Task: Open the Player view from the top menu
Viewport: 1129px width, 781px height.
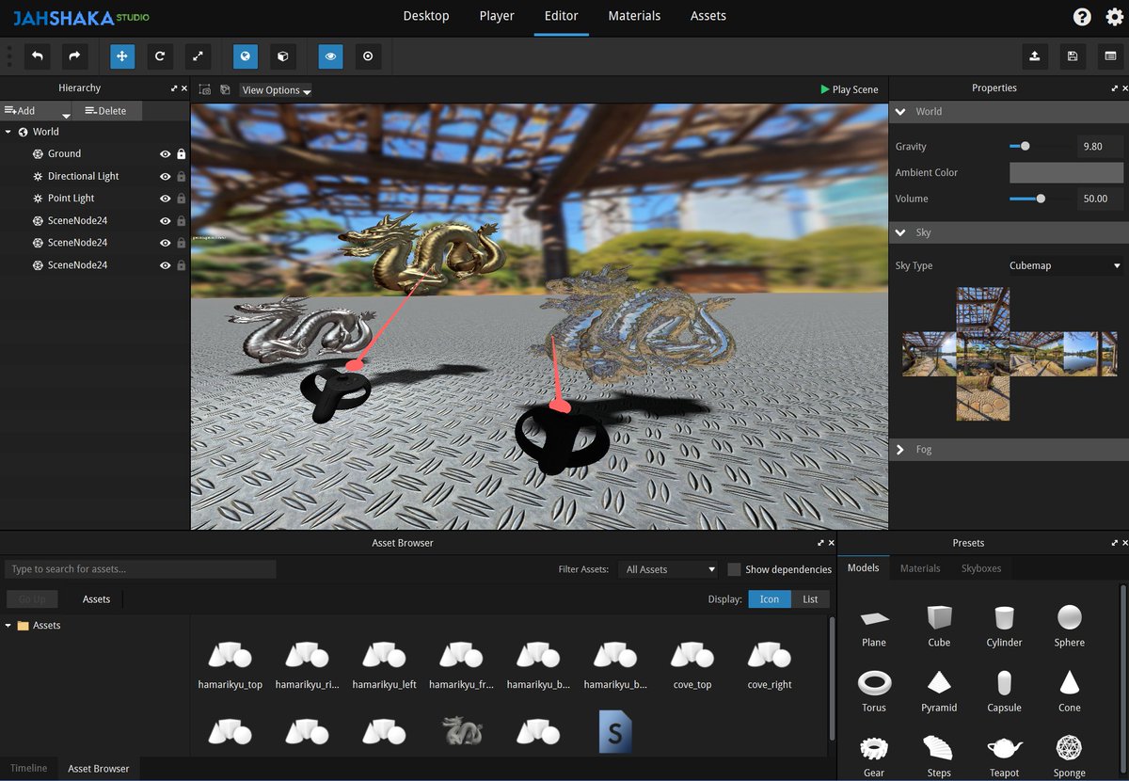Action: 497,16
